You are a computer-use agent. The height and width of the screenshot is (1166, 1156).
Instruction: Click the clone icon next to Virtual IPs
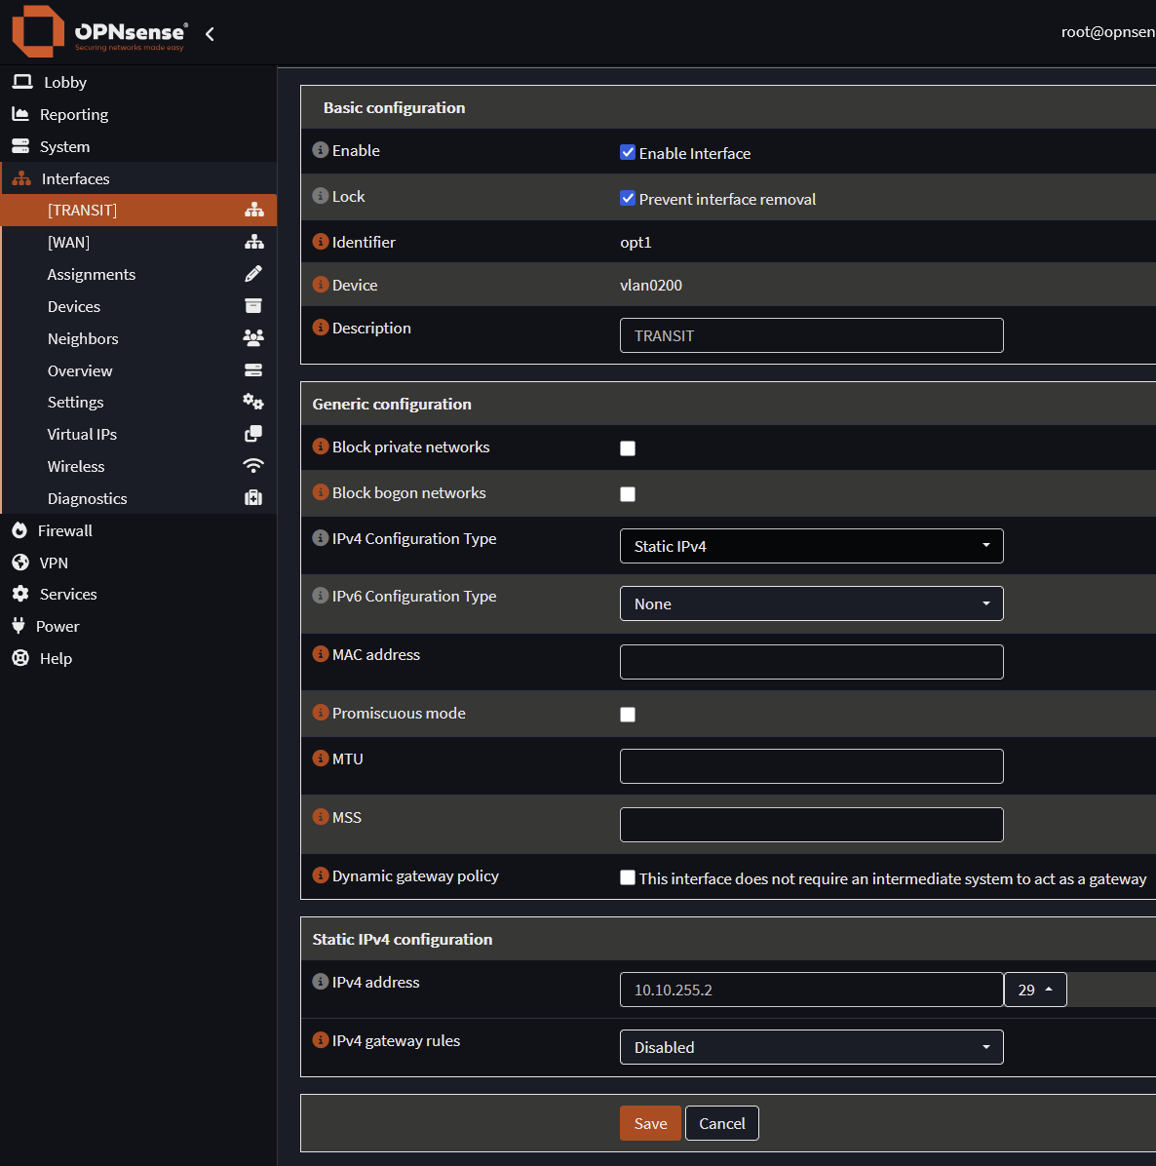pos(253,434)
